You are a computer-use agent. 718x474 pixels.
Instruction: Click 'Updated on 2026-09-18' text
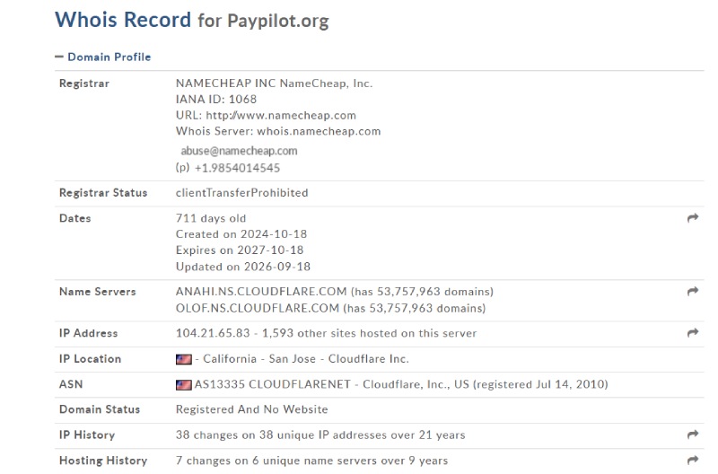243,267
